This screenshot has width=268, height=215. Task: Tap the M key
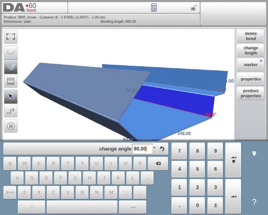[111, 193]
